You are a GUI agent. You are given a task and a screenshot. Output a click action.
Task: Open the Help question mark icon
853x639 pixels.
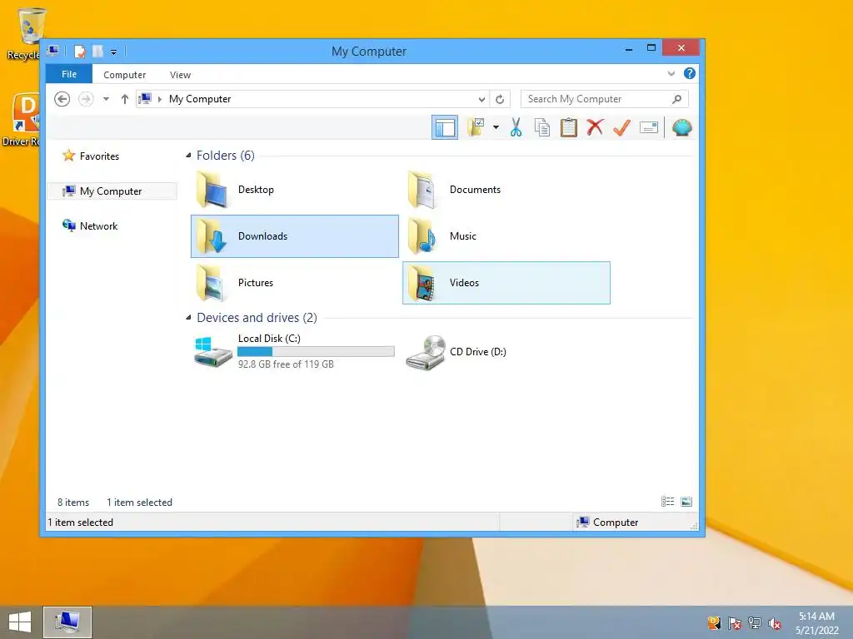click(x=689, y=73)
